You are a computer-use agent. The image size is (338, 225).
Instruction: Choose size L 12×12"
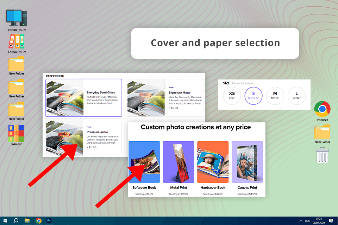pos(296,96)
